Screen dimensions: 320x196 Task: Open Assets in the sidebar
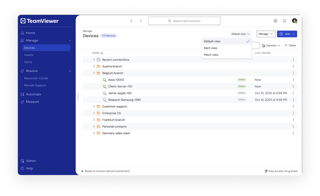point(28,55)
